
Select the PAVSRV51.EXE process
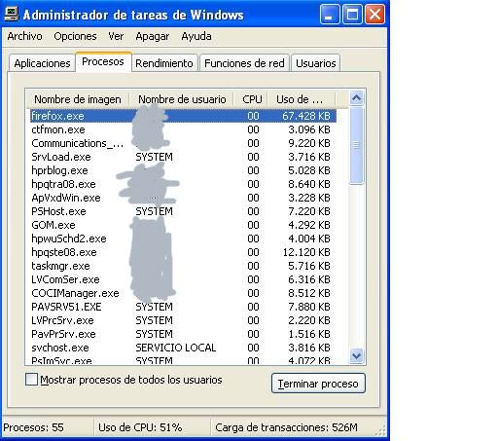183,307
